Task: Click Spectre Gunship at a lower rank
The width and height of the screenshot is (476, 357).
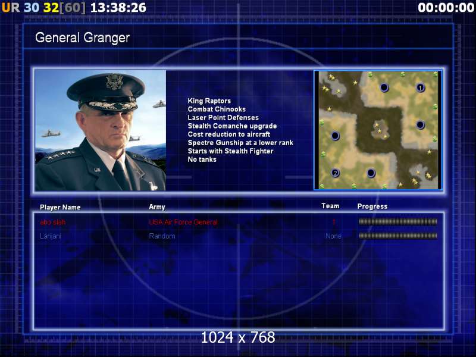Action: coord(240,143)
